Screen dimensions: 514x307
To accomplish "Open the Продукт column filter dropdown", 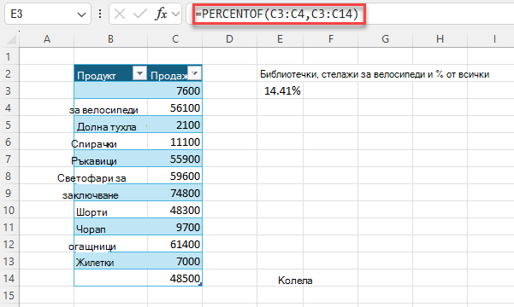I will click(139, 73).
